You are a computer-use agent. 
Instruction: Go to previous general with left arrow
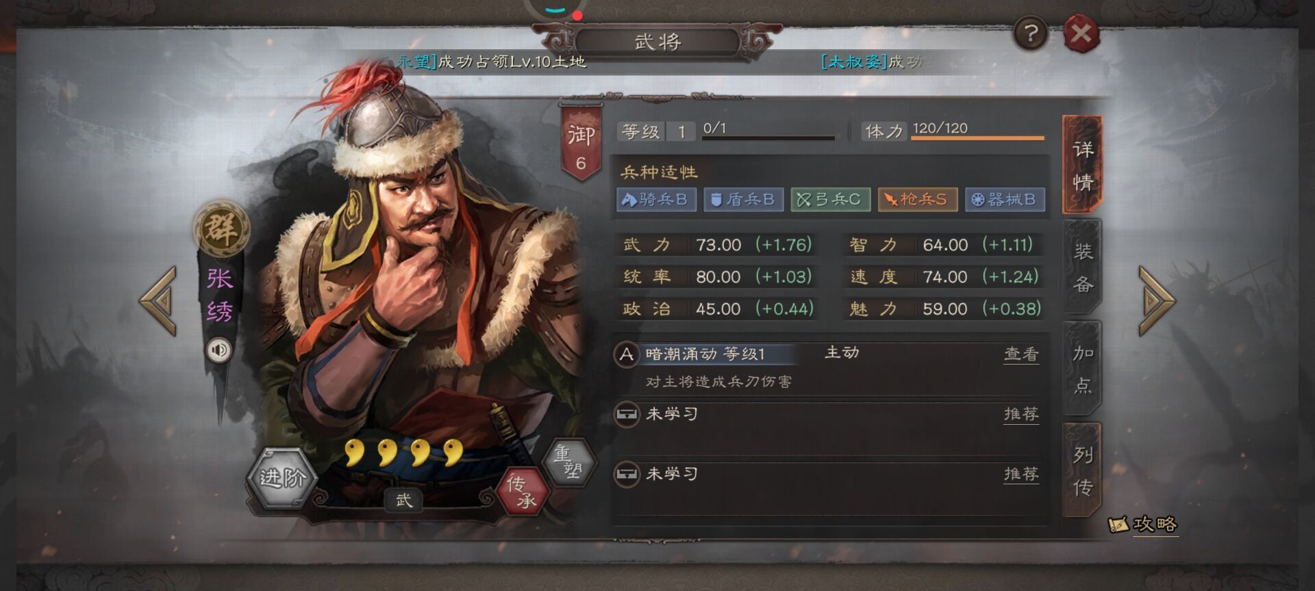(159, 300)
